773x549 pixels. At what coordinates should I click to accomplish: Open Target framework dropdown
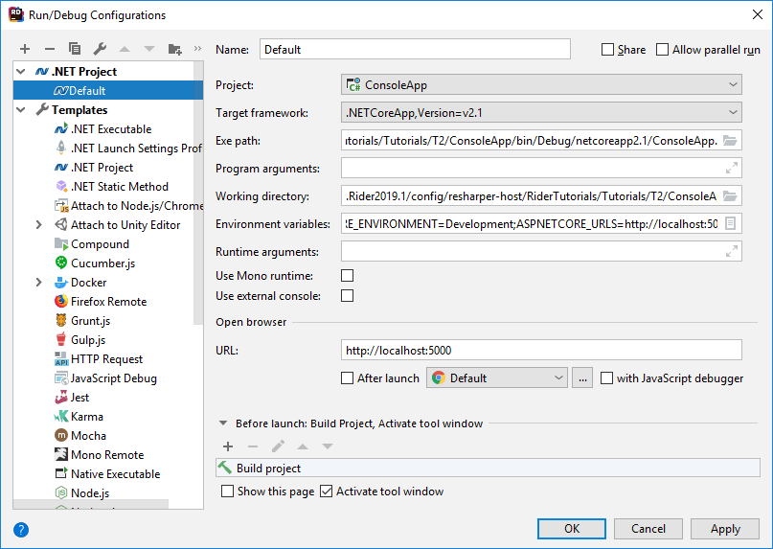pos(541,112)
